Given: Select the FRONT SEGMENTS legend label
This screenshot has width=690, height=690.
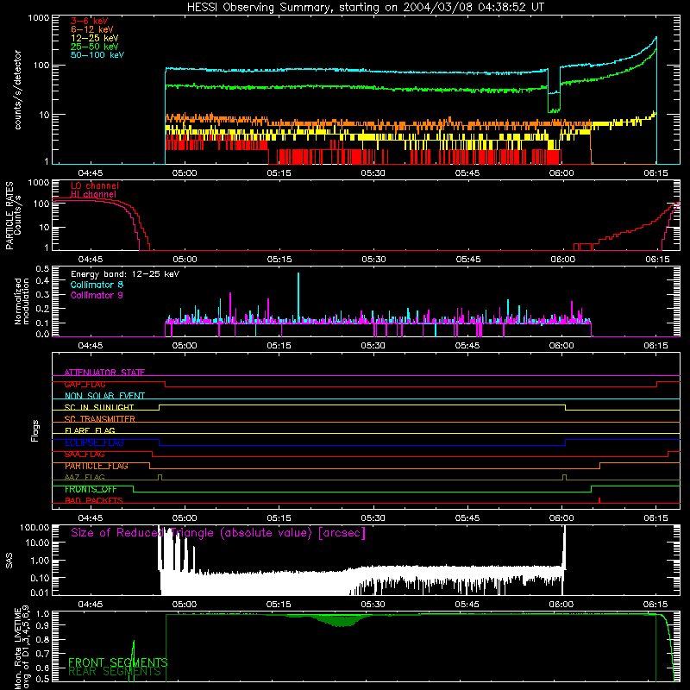Looking at the screenshot, I should point(118,662).
